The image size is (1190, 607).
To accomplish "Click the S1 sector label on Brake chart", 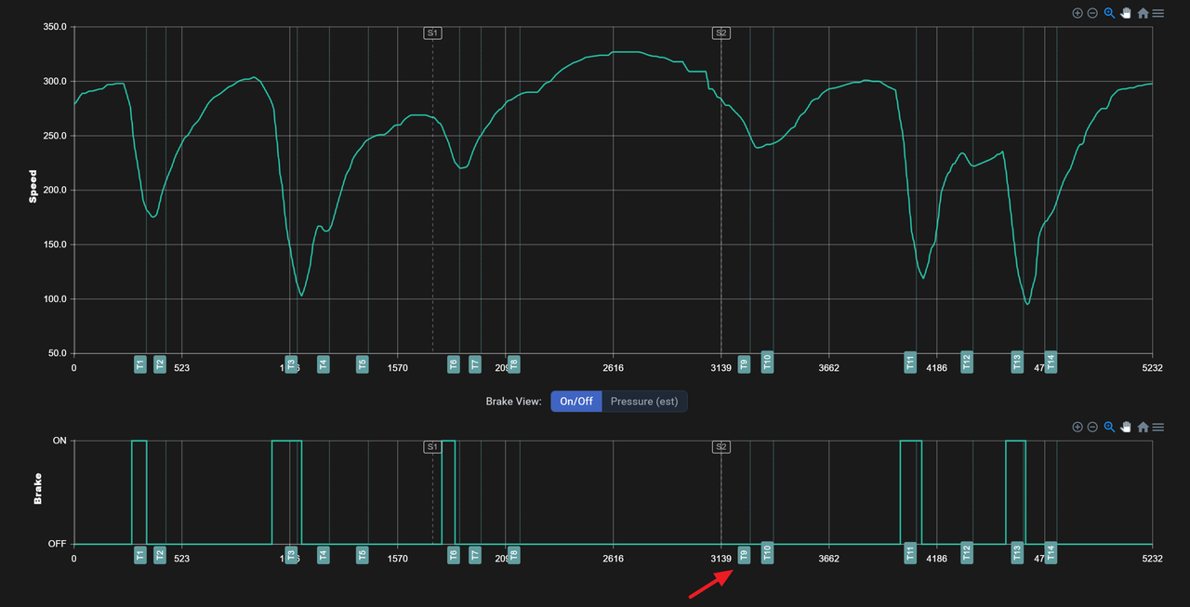I will point(432,447).
